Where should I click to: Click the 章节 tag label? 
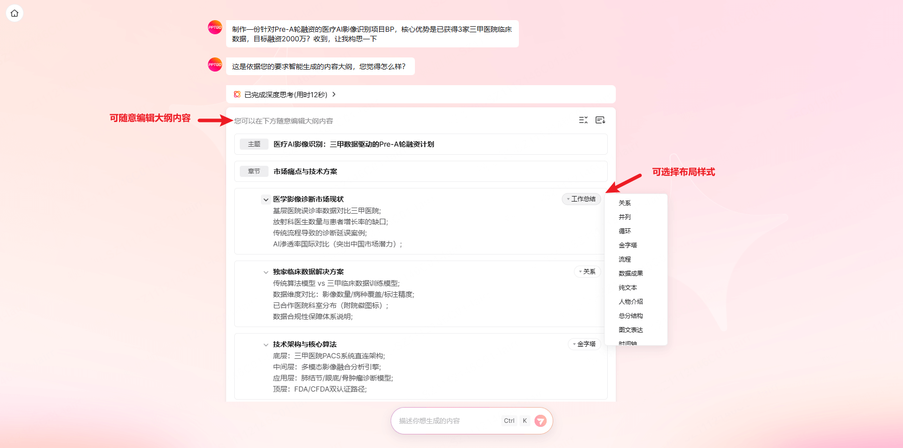[254, 171]
